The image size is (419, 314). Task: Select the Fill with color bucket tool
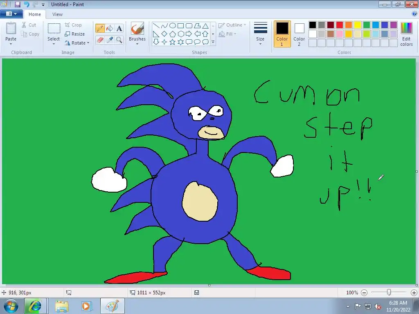(110, 28)
